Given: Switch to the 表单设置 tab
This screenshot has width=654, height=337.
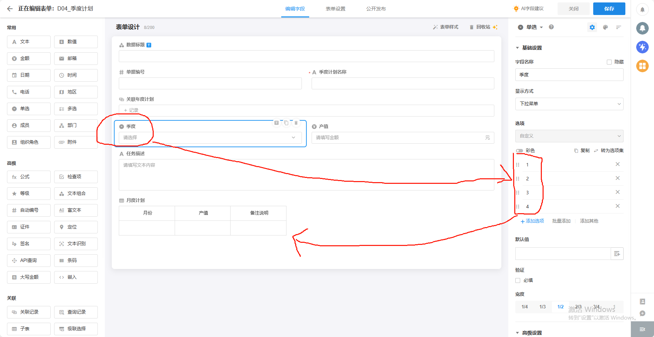Looking at the screenshot, I should pos(335,9).
